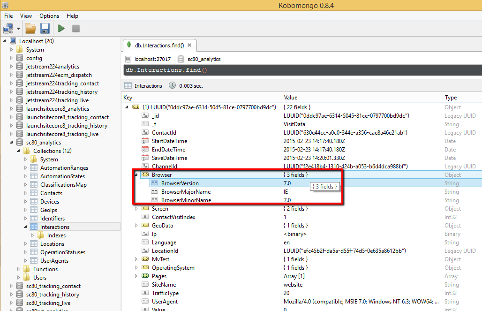Screen dimensions: 482x311
Task: Click the Save floppy disk icon
Action: point(45,29)
